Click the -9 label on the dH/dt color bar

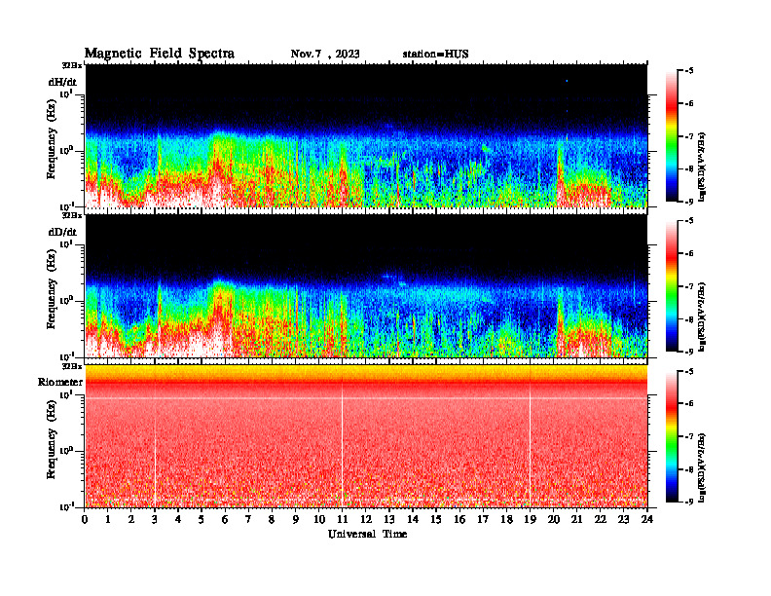pyautogui.click(x=689, y=202)
